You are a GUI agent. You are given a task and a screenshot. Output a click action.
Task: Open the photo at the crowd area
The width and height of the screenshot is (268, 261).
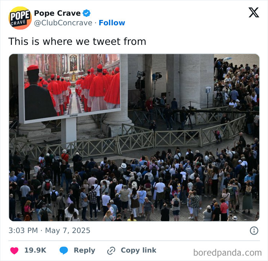point(134,185)
